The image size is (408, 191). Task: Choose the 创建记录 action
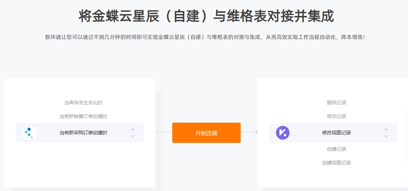tap(337, 149)
